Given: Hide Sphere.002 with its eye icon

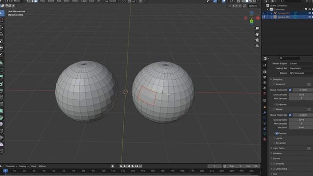Looking at the screenshot, I should (x=310, y=17).
